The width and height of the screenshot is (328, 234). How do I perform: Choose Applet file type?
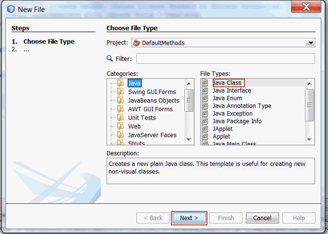pos(221,136)
